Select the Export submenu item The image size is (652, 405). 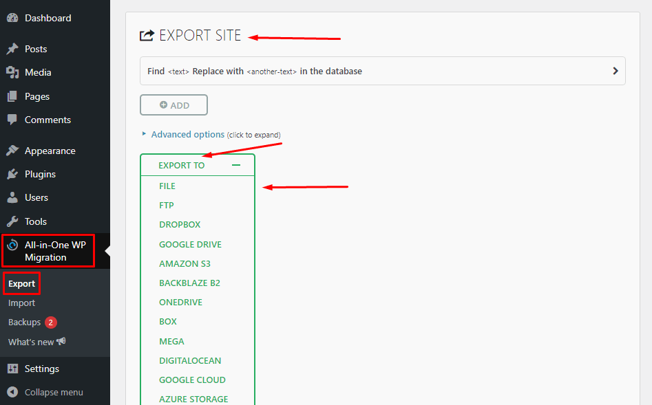coord(21,284)
